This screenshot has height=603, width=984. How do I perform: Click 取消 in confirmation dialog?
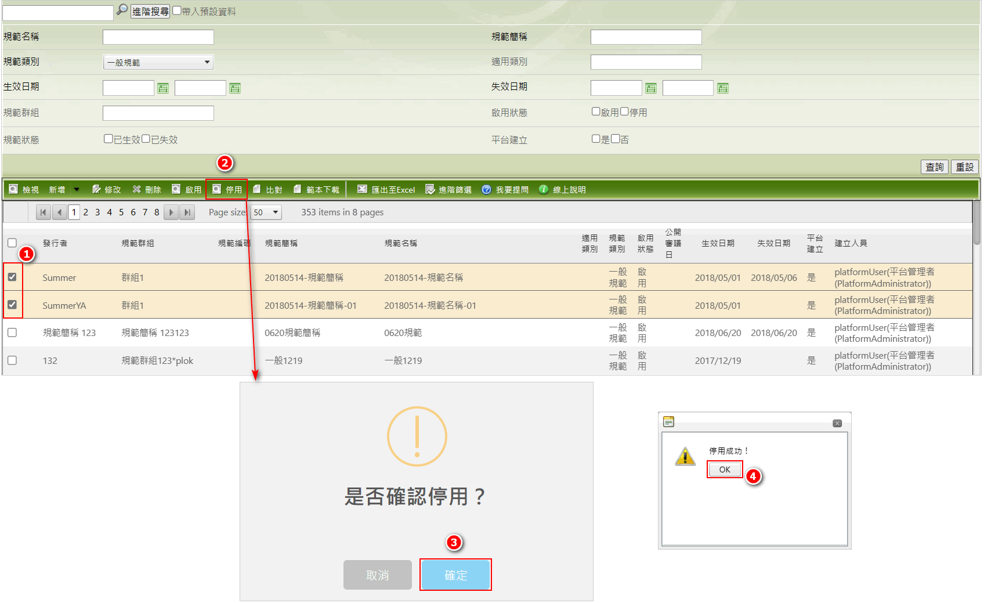coord(378,575)
